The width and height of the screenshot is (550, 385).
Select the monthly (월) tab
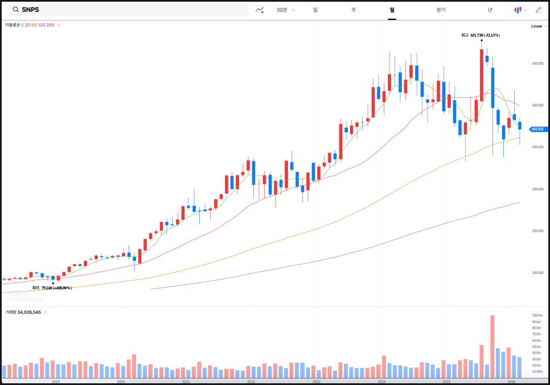pos(392,10)
